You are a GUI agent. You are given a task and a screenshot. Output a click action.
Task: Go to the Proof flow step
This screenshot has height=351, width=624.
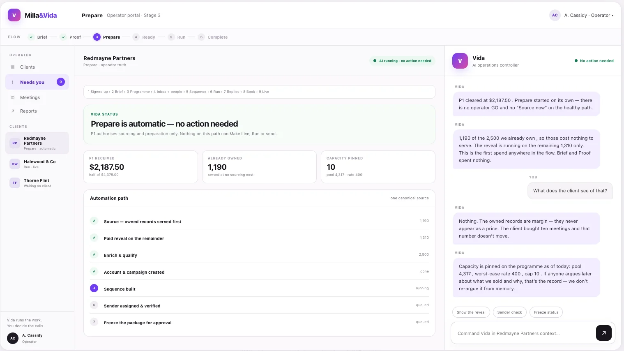tap(70, 37)
